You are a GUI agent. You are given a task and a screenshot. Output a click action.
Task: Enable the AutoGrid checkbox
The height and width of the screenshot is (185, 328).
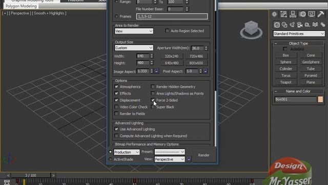point(285,49)
